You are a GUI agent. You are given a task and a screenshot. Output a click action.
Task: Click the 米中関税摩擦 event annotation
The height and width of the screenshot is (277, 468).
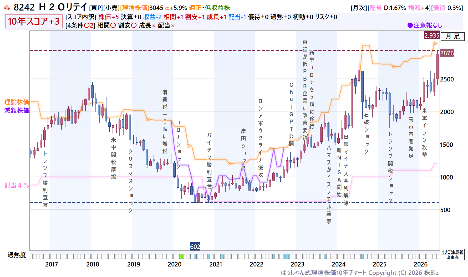[x=114, y=158]
